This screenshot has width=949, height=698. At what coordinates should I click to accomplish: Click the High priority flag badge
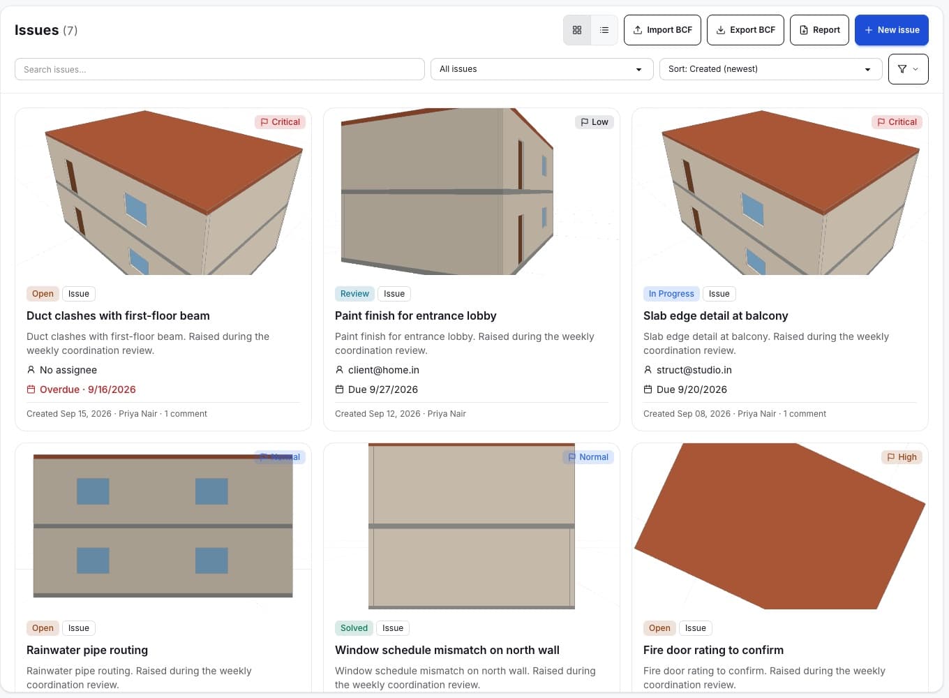[x=902, y=457]
